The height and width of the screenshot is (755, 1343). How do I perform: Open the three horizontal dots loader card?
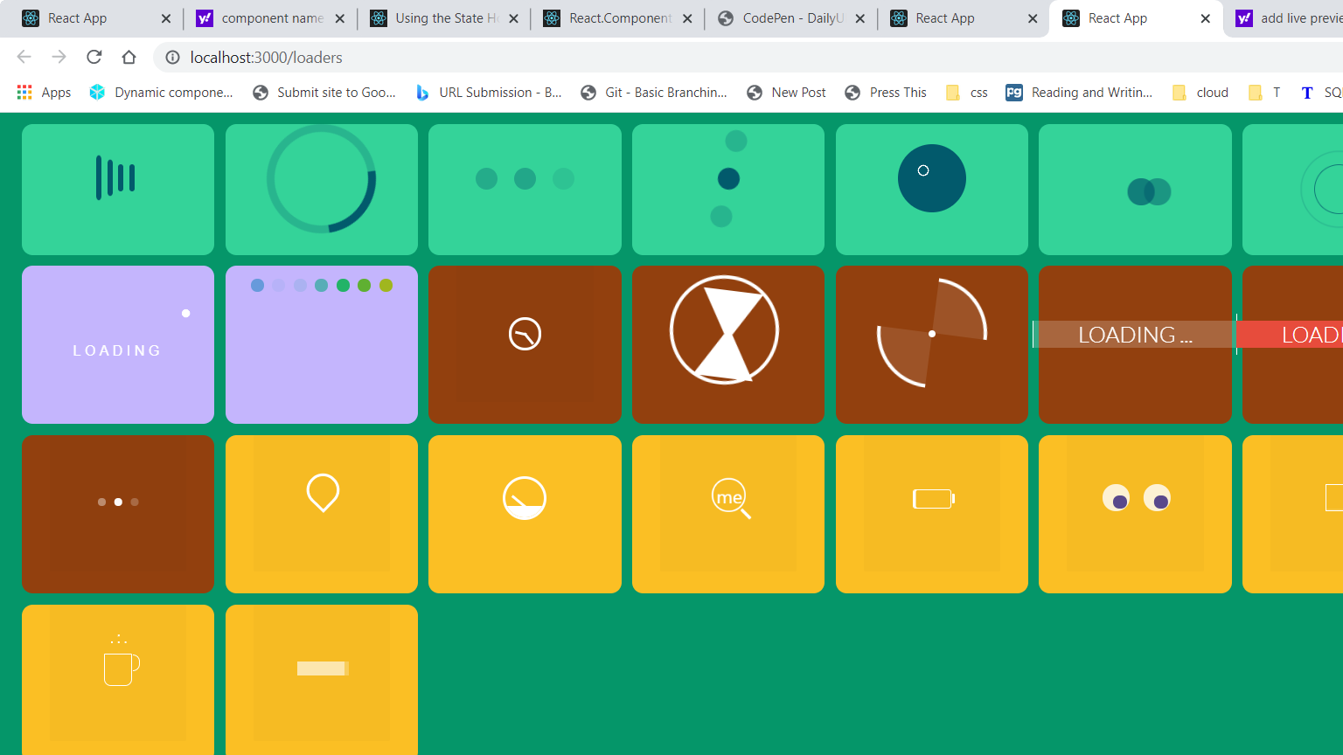pos(525,190)
